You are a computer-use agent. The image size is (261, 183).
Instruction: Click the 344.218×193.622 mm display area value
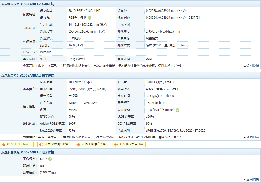(x=88, y=25)
